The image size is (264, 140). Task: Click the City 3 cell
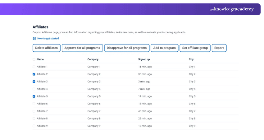click(192, 82)
